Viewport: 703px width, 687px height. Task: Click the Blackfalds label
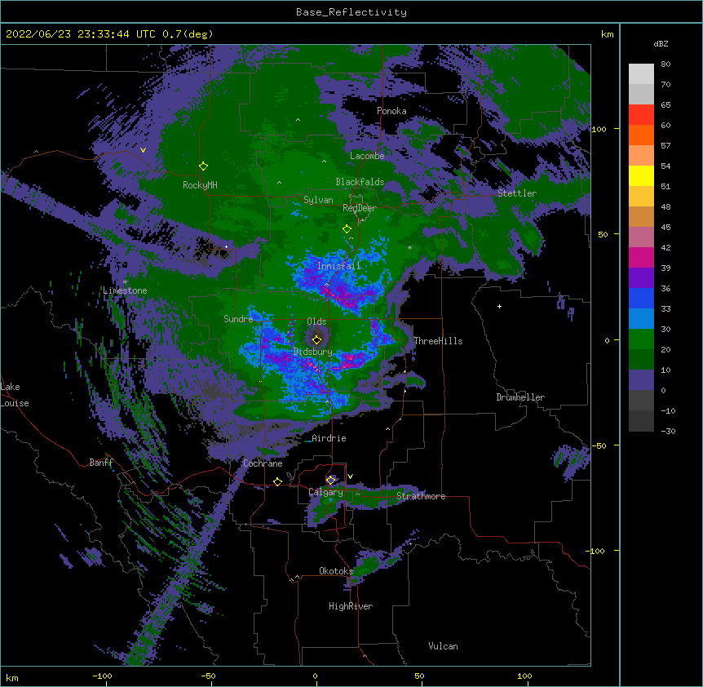(x=360, y=182)
